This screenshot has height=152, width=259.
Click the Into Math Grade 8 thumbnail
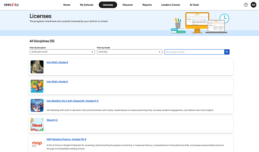coord(37,67)
